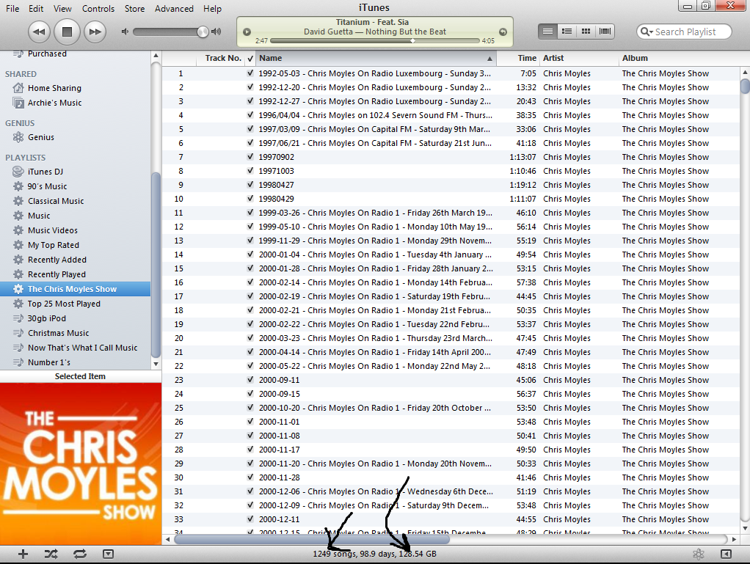This screenshot has width=750, height=564.
Task: Click the low volume speaker icon
Action: (125, 32)
